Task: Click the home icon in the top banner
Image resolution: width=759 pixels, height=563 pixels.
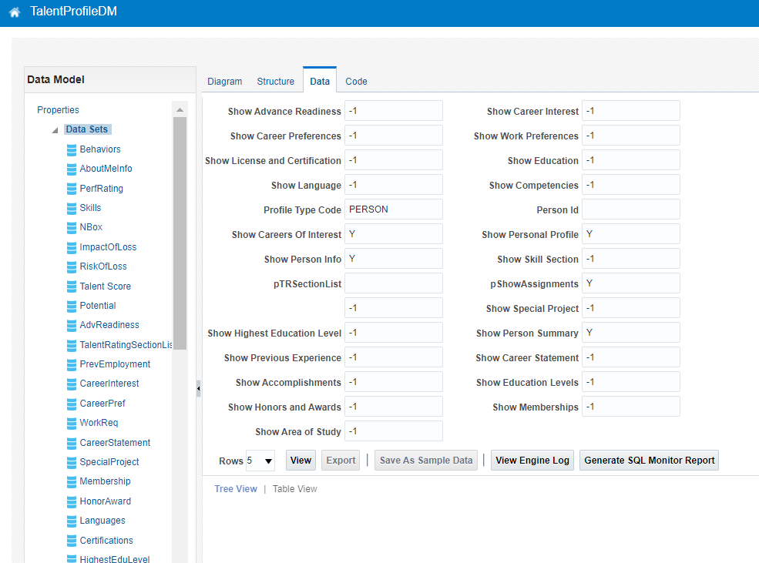Action: click(x=14, y=12)
